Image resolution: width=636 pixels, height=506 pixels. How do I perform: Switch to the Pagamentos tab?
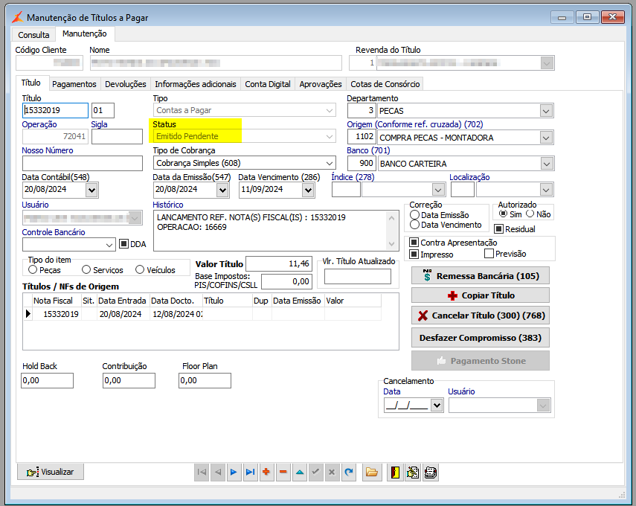[74, 84]
